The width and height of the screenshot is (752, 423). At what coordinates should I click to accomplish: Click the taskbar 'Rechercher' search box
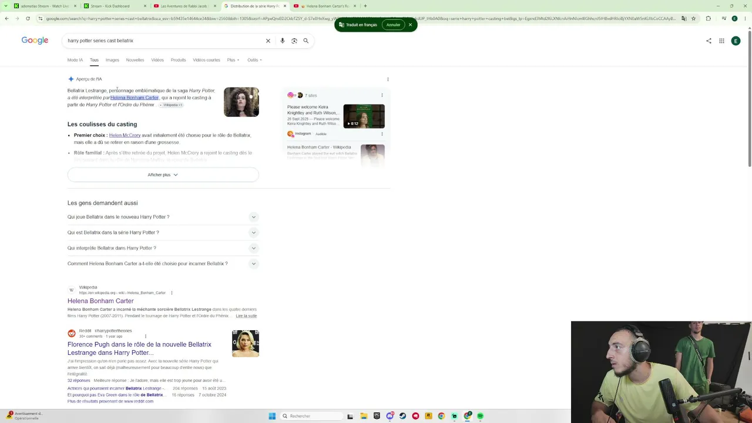pos(311,416)
